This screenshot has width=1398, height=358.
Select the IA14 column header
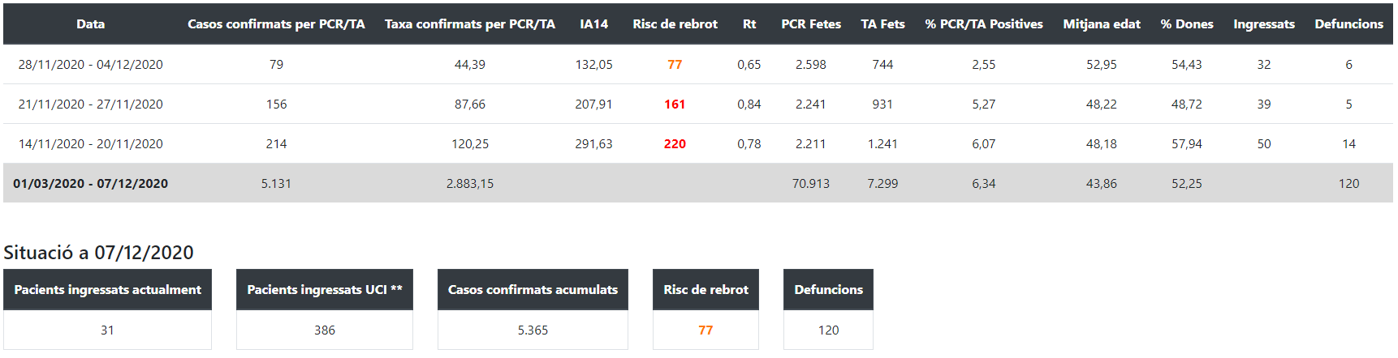[x=593, y=24]
